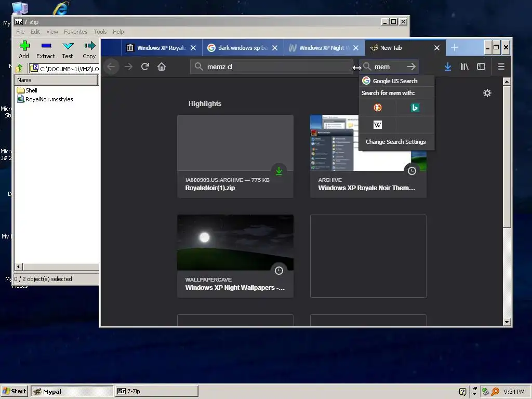This screenshot has width=532, height=399.
Task: Click the memz cl address bar
Action: pyautogui.click(x=272, y=66)
